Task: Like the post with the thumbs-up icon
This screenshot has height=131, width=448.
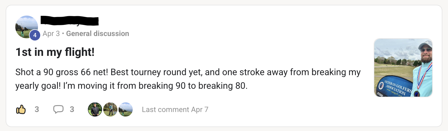Action: tap(21, 109)
